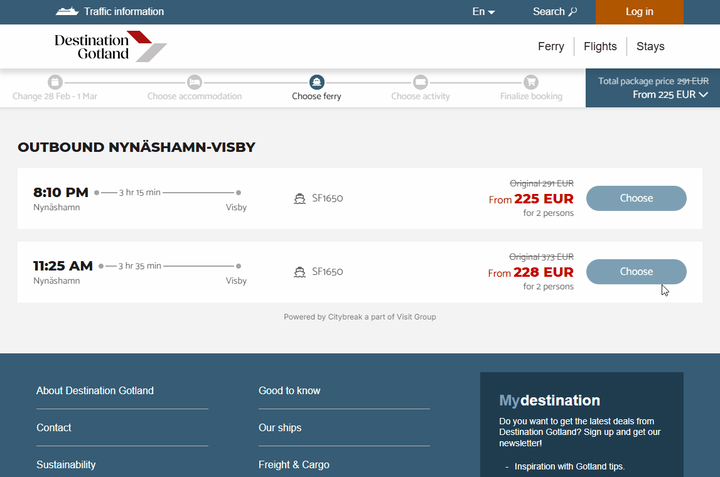This screenshot has height=477, width=720.
Task: Click the From 228 EUR ferry price
Action: click(530, 272)
